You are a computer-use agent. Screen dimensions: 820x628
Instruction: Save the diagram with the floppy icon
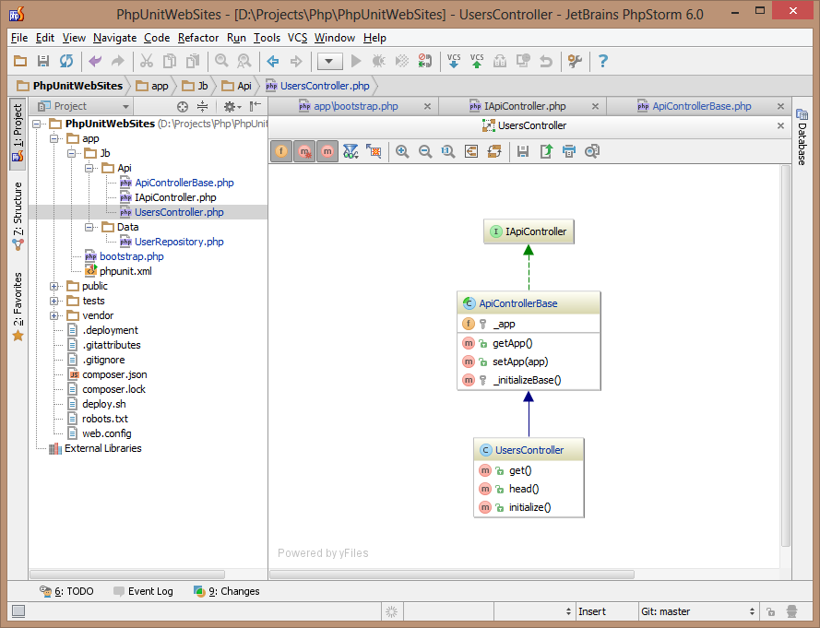coord(523,151)
